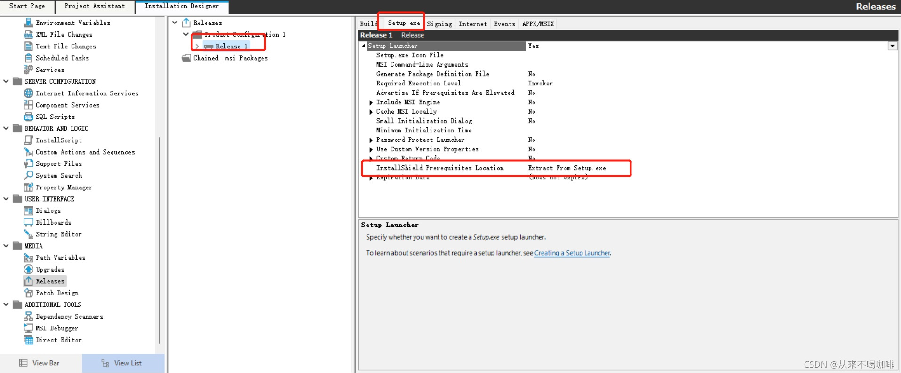Collapse Product Configuration 1 node
The height and width of the screenshot is (373, 901).
186,34
